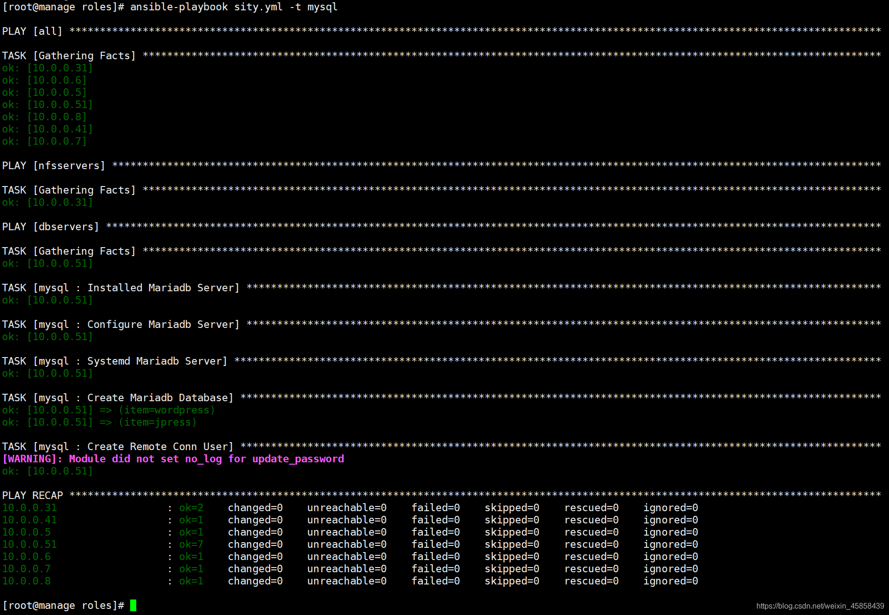Click host 10.0.0.51 in the recap
Image resolution: width=889 pixels, height=615 pixels.
pyautogui.click(x=29, y=544)
